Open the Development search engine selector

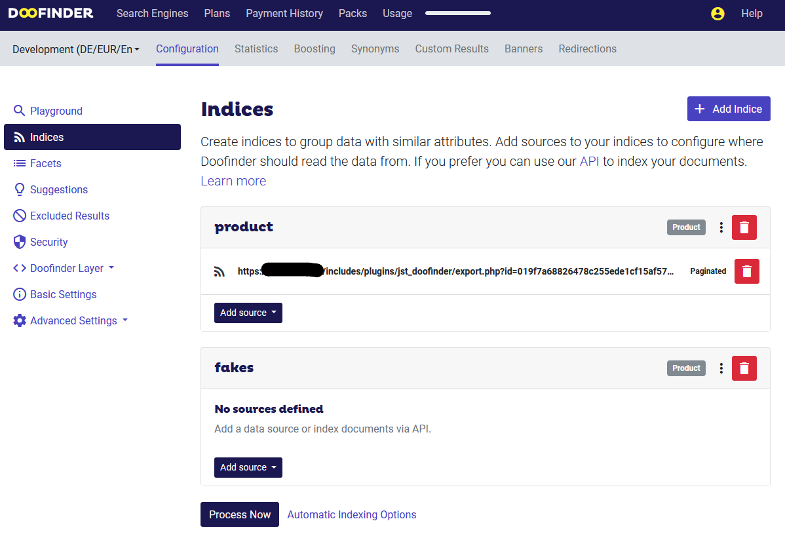75,48
